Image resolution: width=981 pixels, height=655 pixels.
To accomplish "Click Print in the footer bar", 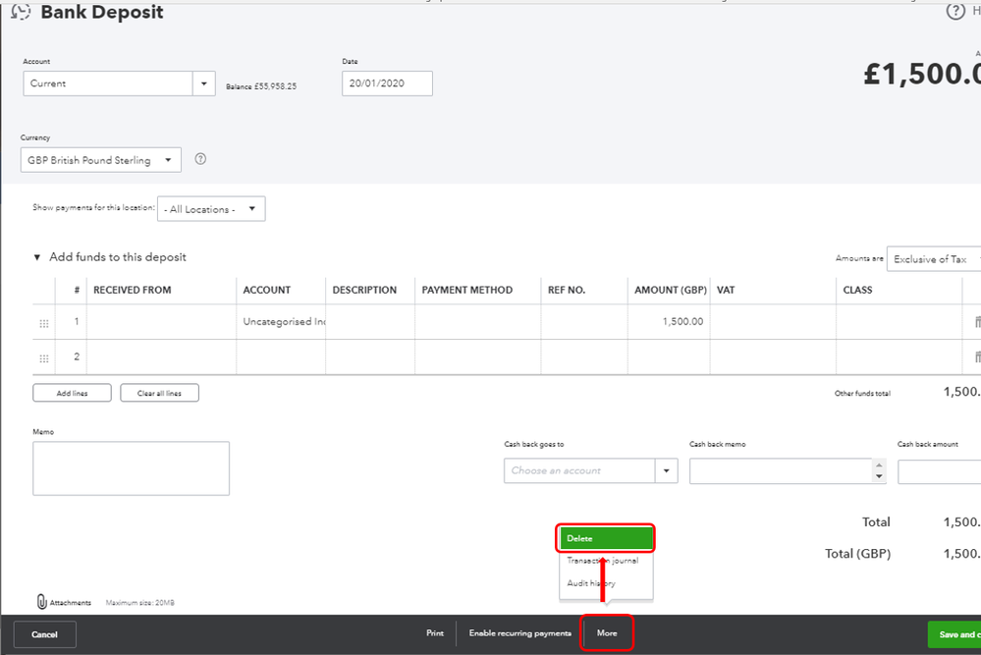I will (x=435, y=633).
